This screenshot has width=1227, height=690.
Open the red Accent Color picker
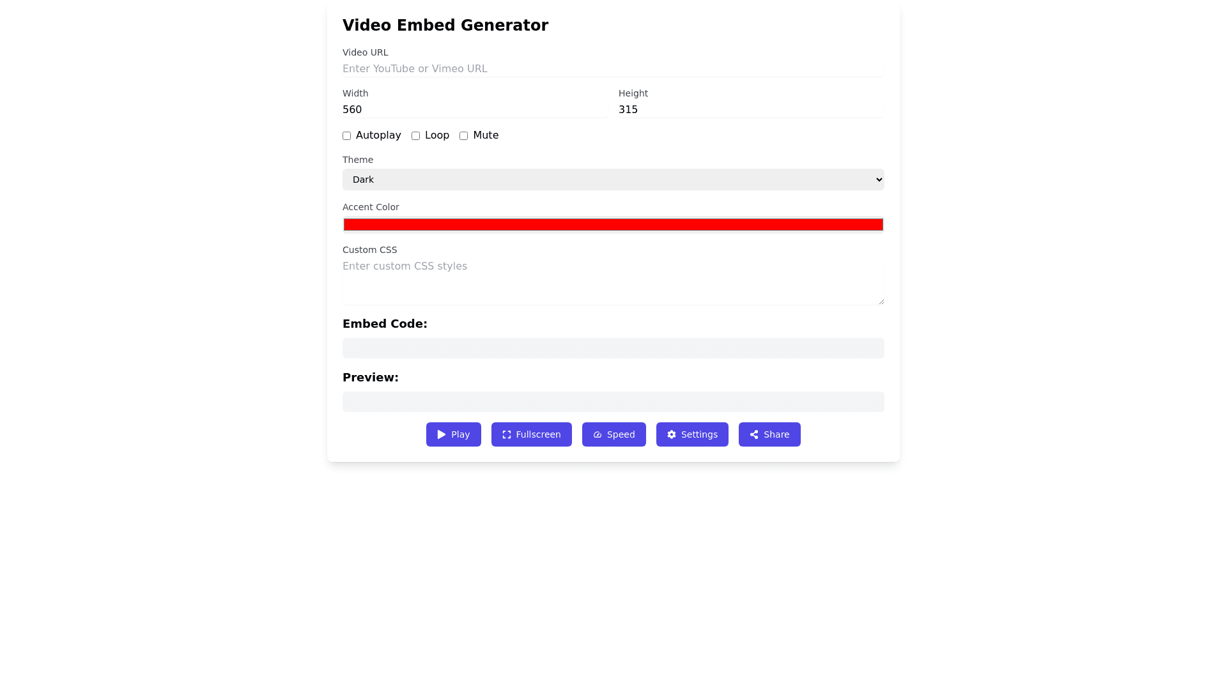click(613, 224)
